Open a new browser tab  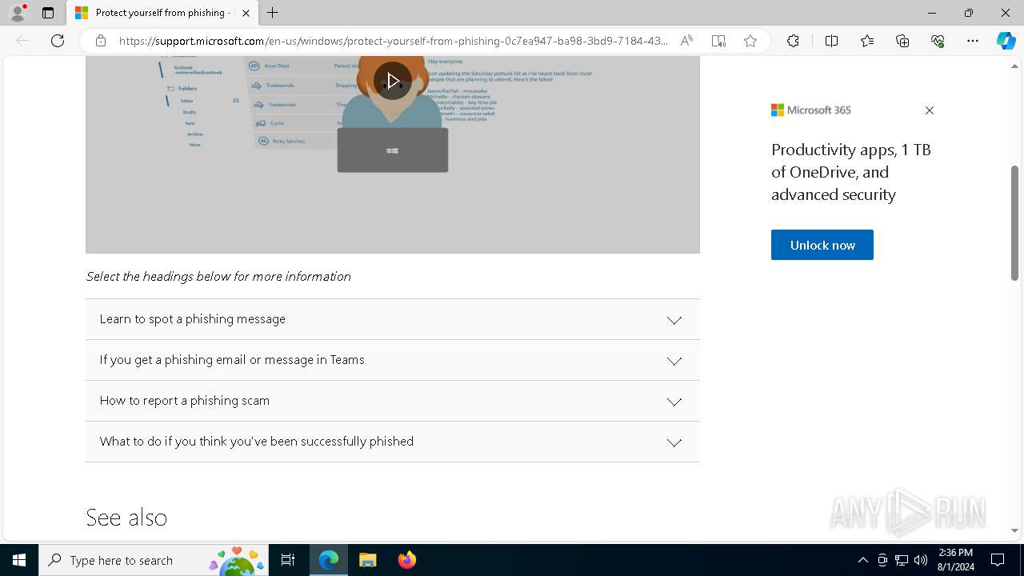[x=273, y=13]
